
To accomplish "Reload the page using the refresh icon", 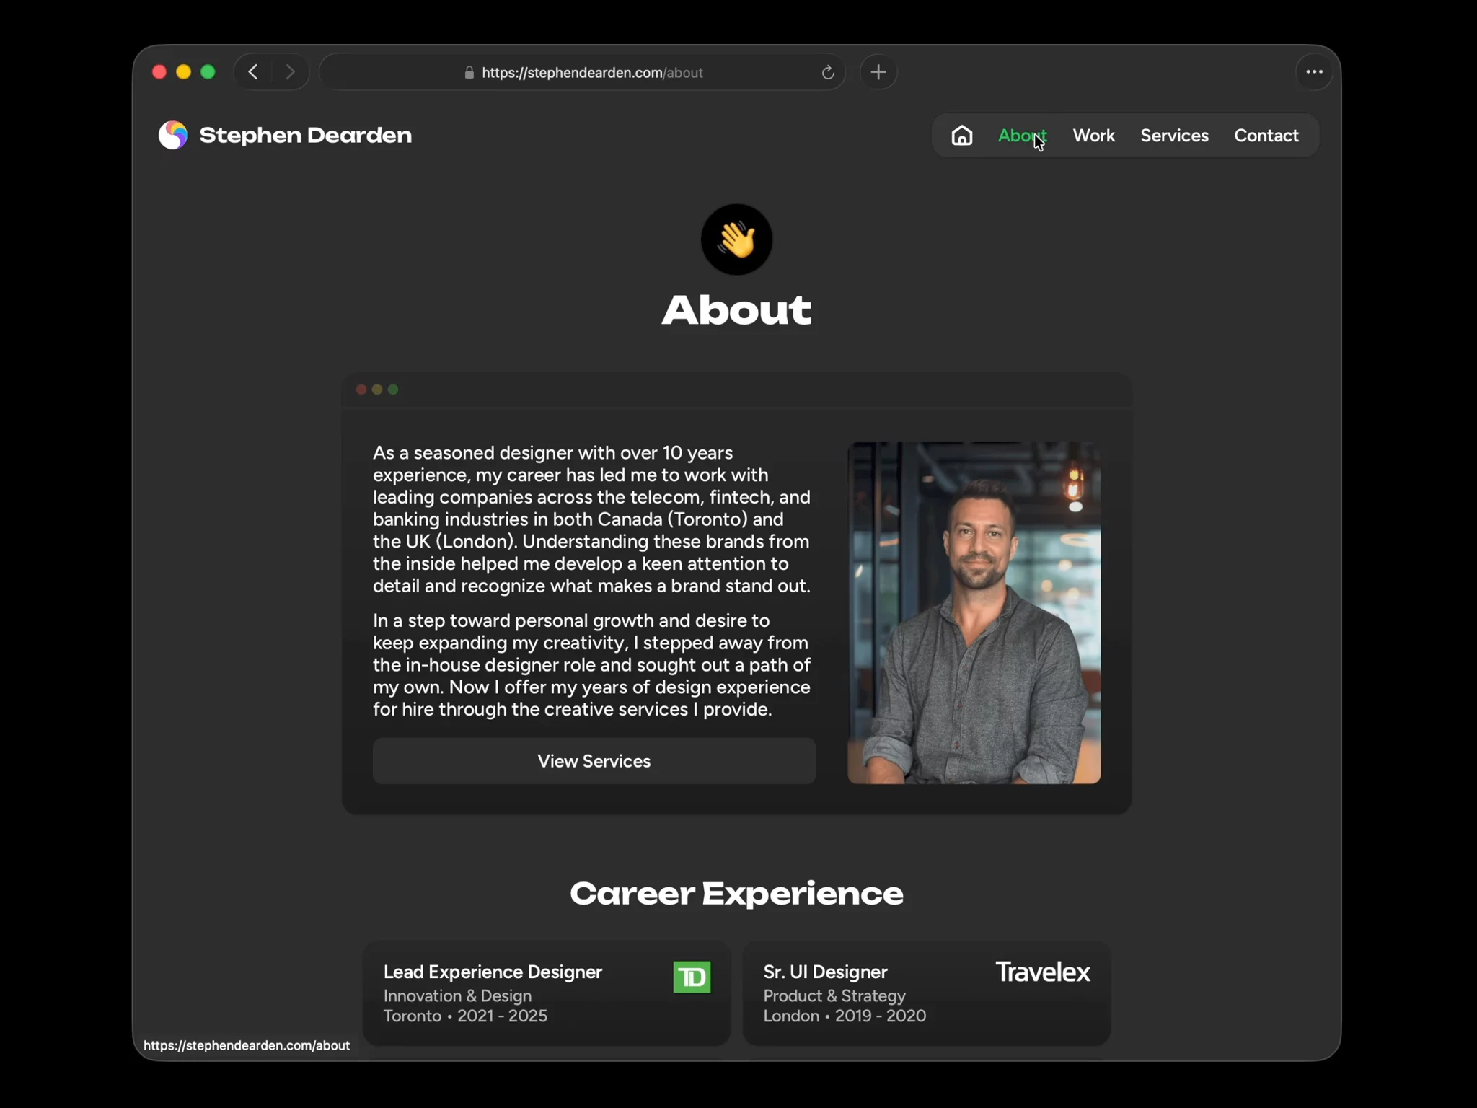I will [828, 72].
